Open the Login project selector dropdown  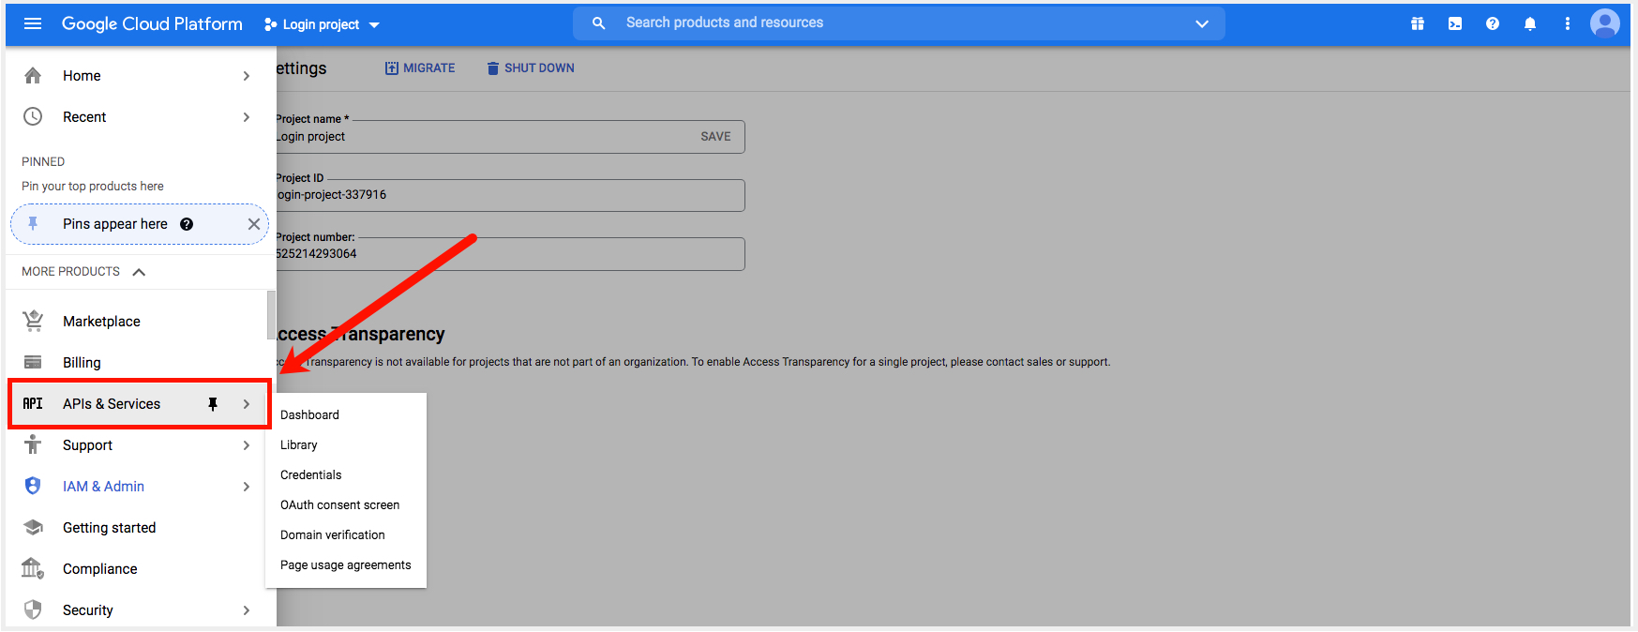322,24
